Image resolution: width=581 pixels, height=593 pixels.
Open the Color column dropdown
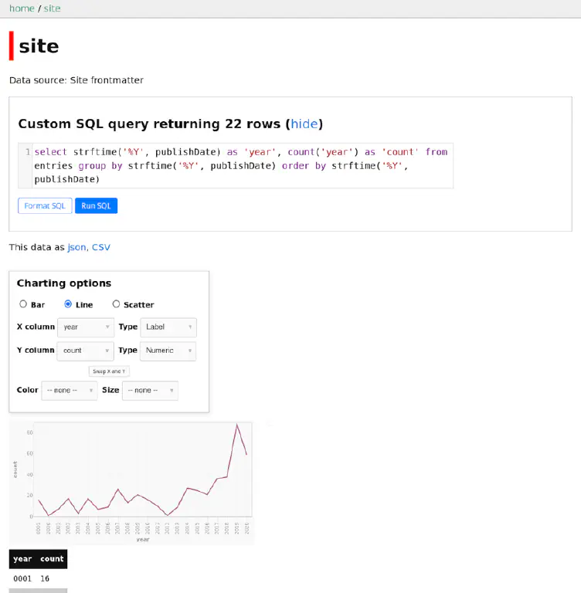(70, 391)
